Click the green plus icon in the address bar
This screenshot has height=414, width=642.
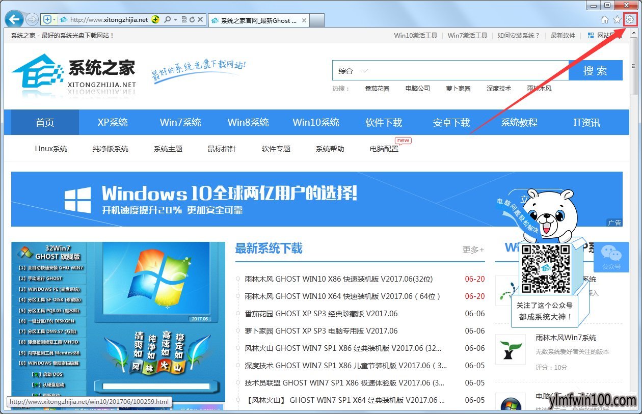pyautogui.click(x=155, y=19)
